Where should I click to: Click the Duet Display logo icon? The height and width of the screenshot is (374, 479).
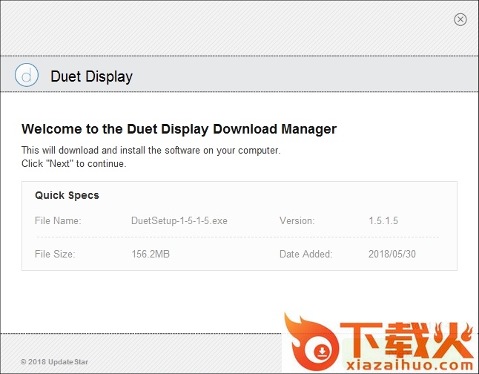pos(27,75)
